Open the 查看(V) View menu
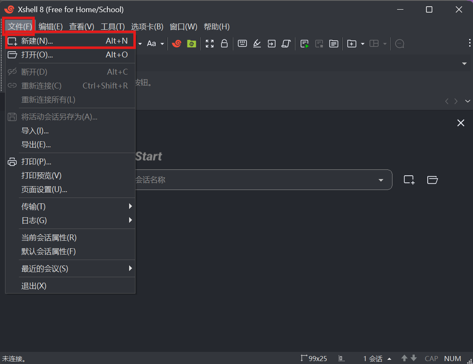The width and height of the screenshot is (473, 364). click(81, 27)
